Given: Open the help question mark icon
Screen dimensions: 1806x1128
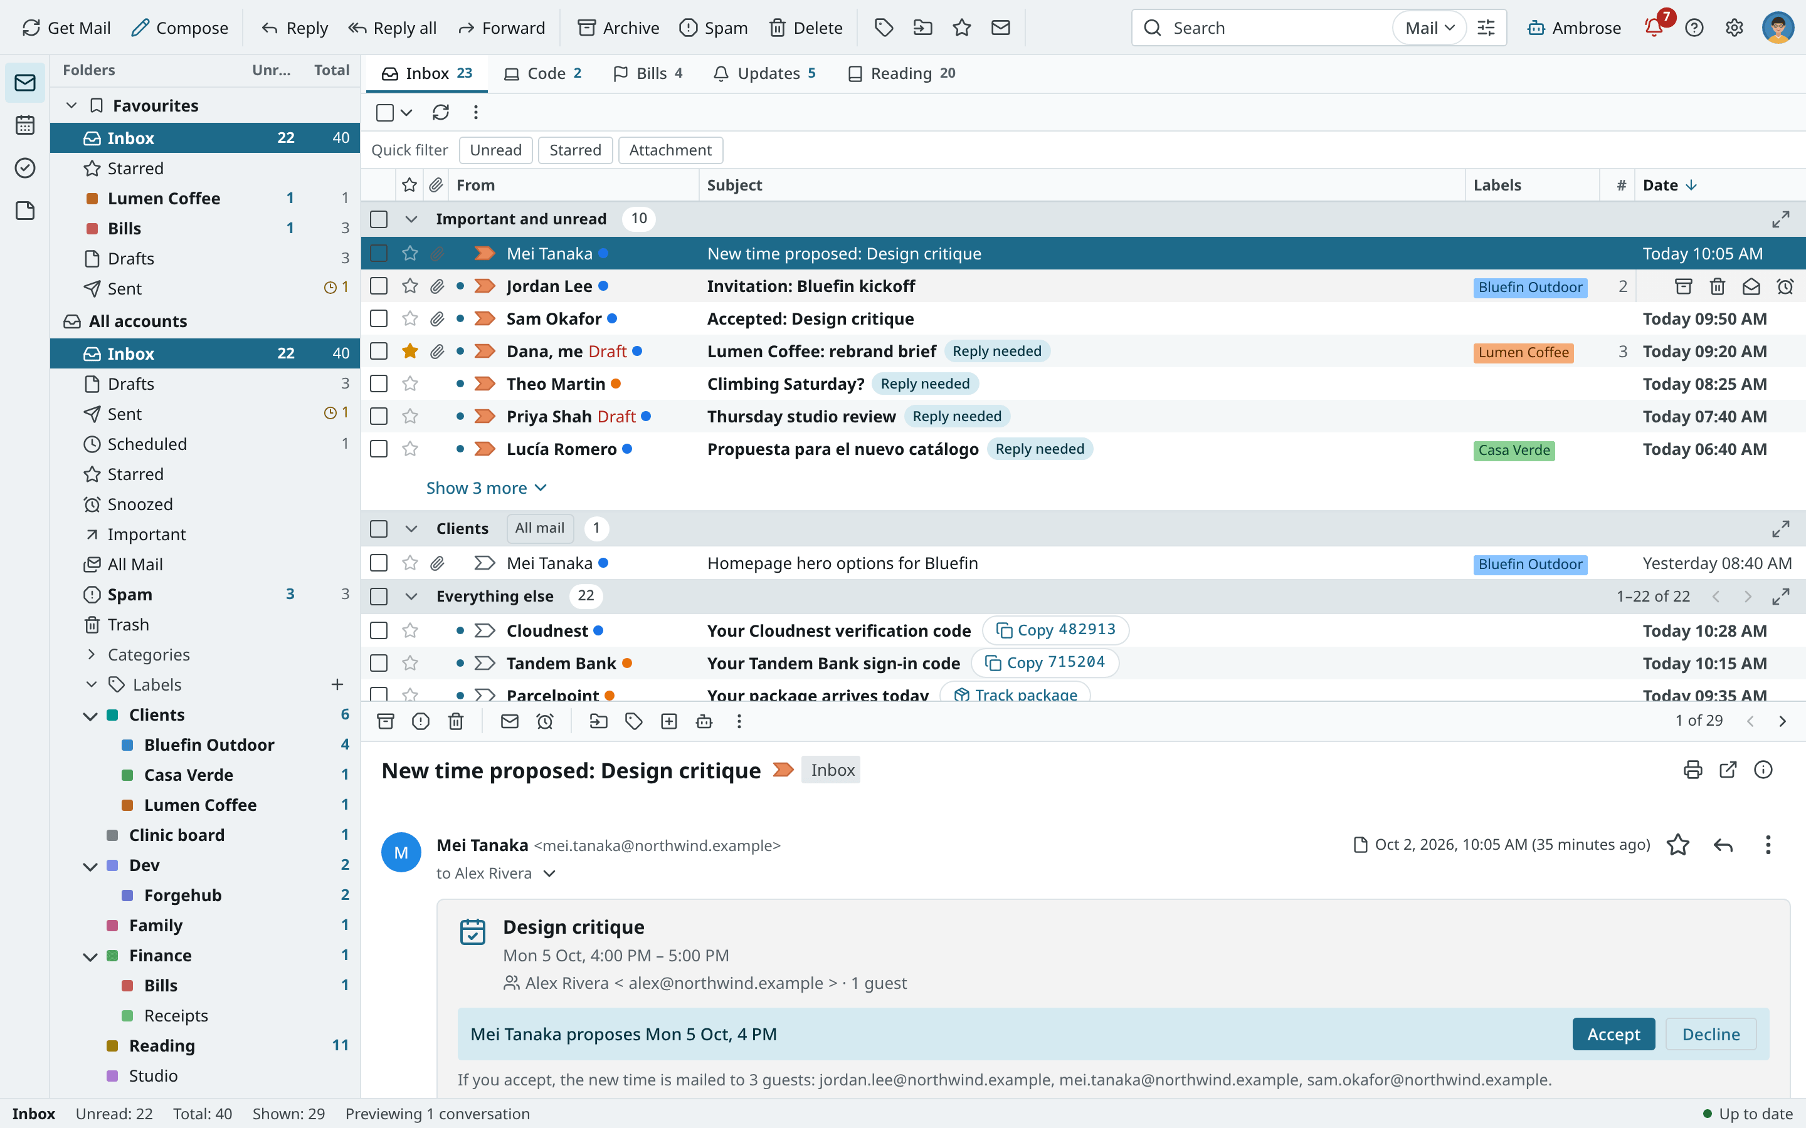Looking at the screenshot, I should pos(1694,28).
